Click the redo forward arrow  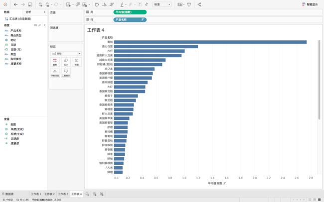tap(23, 4)
